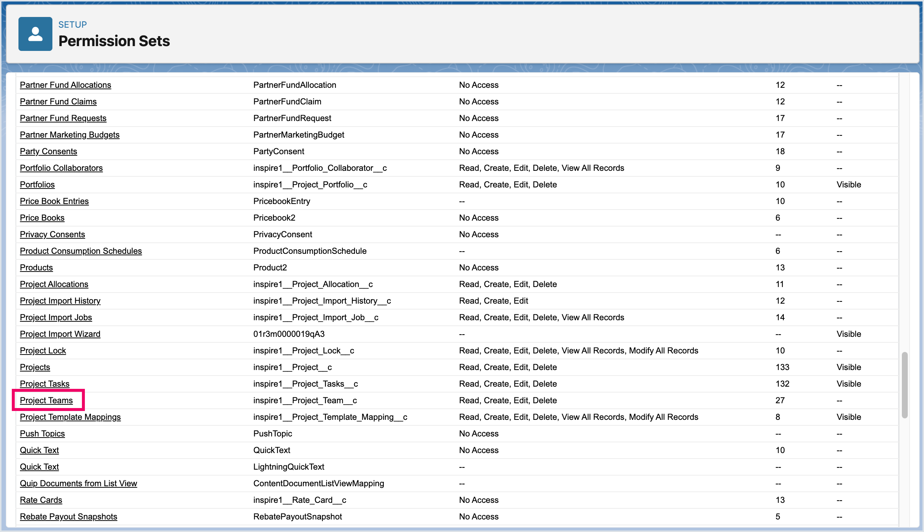The image size is (924, 532).
Task: Click No Access cell in Products row
Action: click(479, 267)
